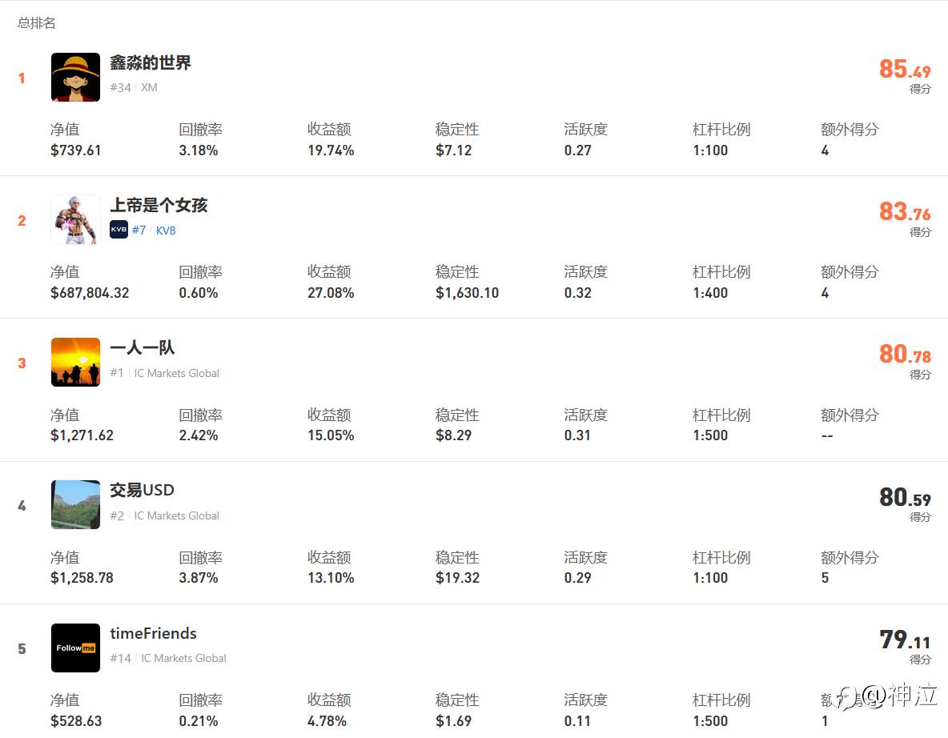
Task: Click activity value 0.27
Action: (x=577, y=150)
